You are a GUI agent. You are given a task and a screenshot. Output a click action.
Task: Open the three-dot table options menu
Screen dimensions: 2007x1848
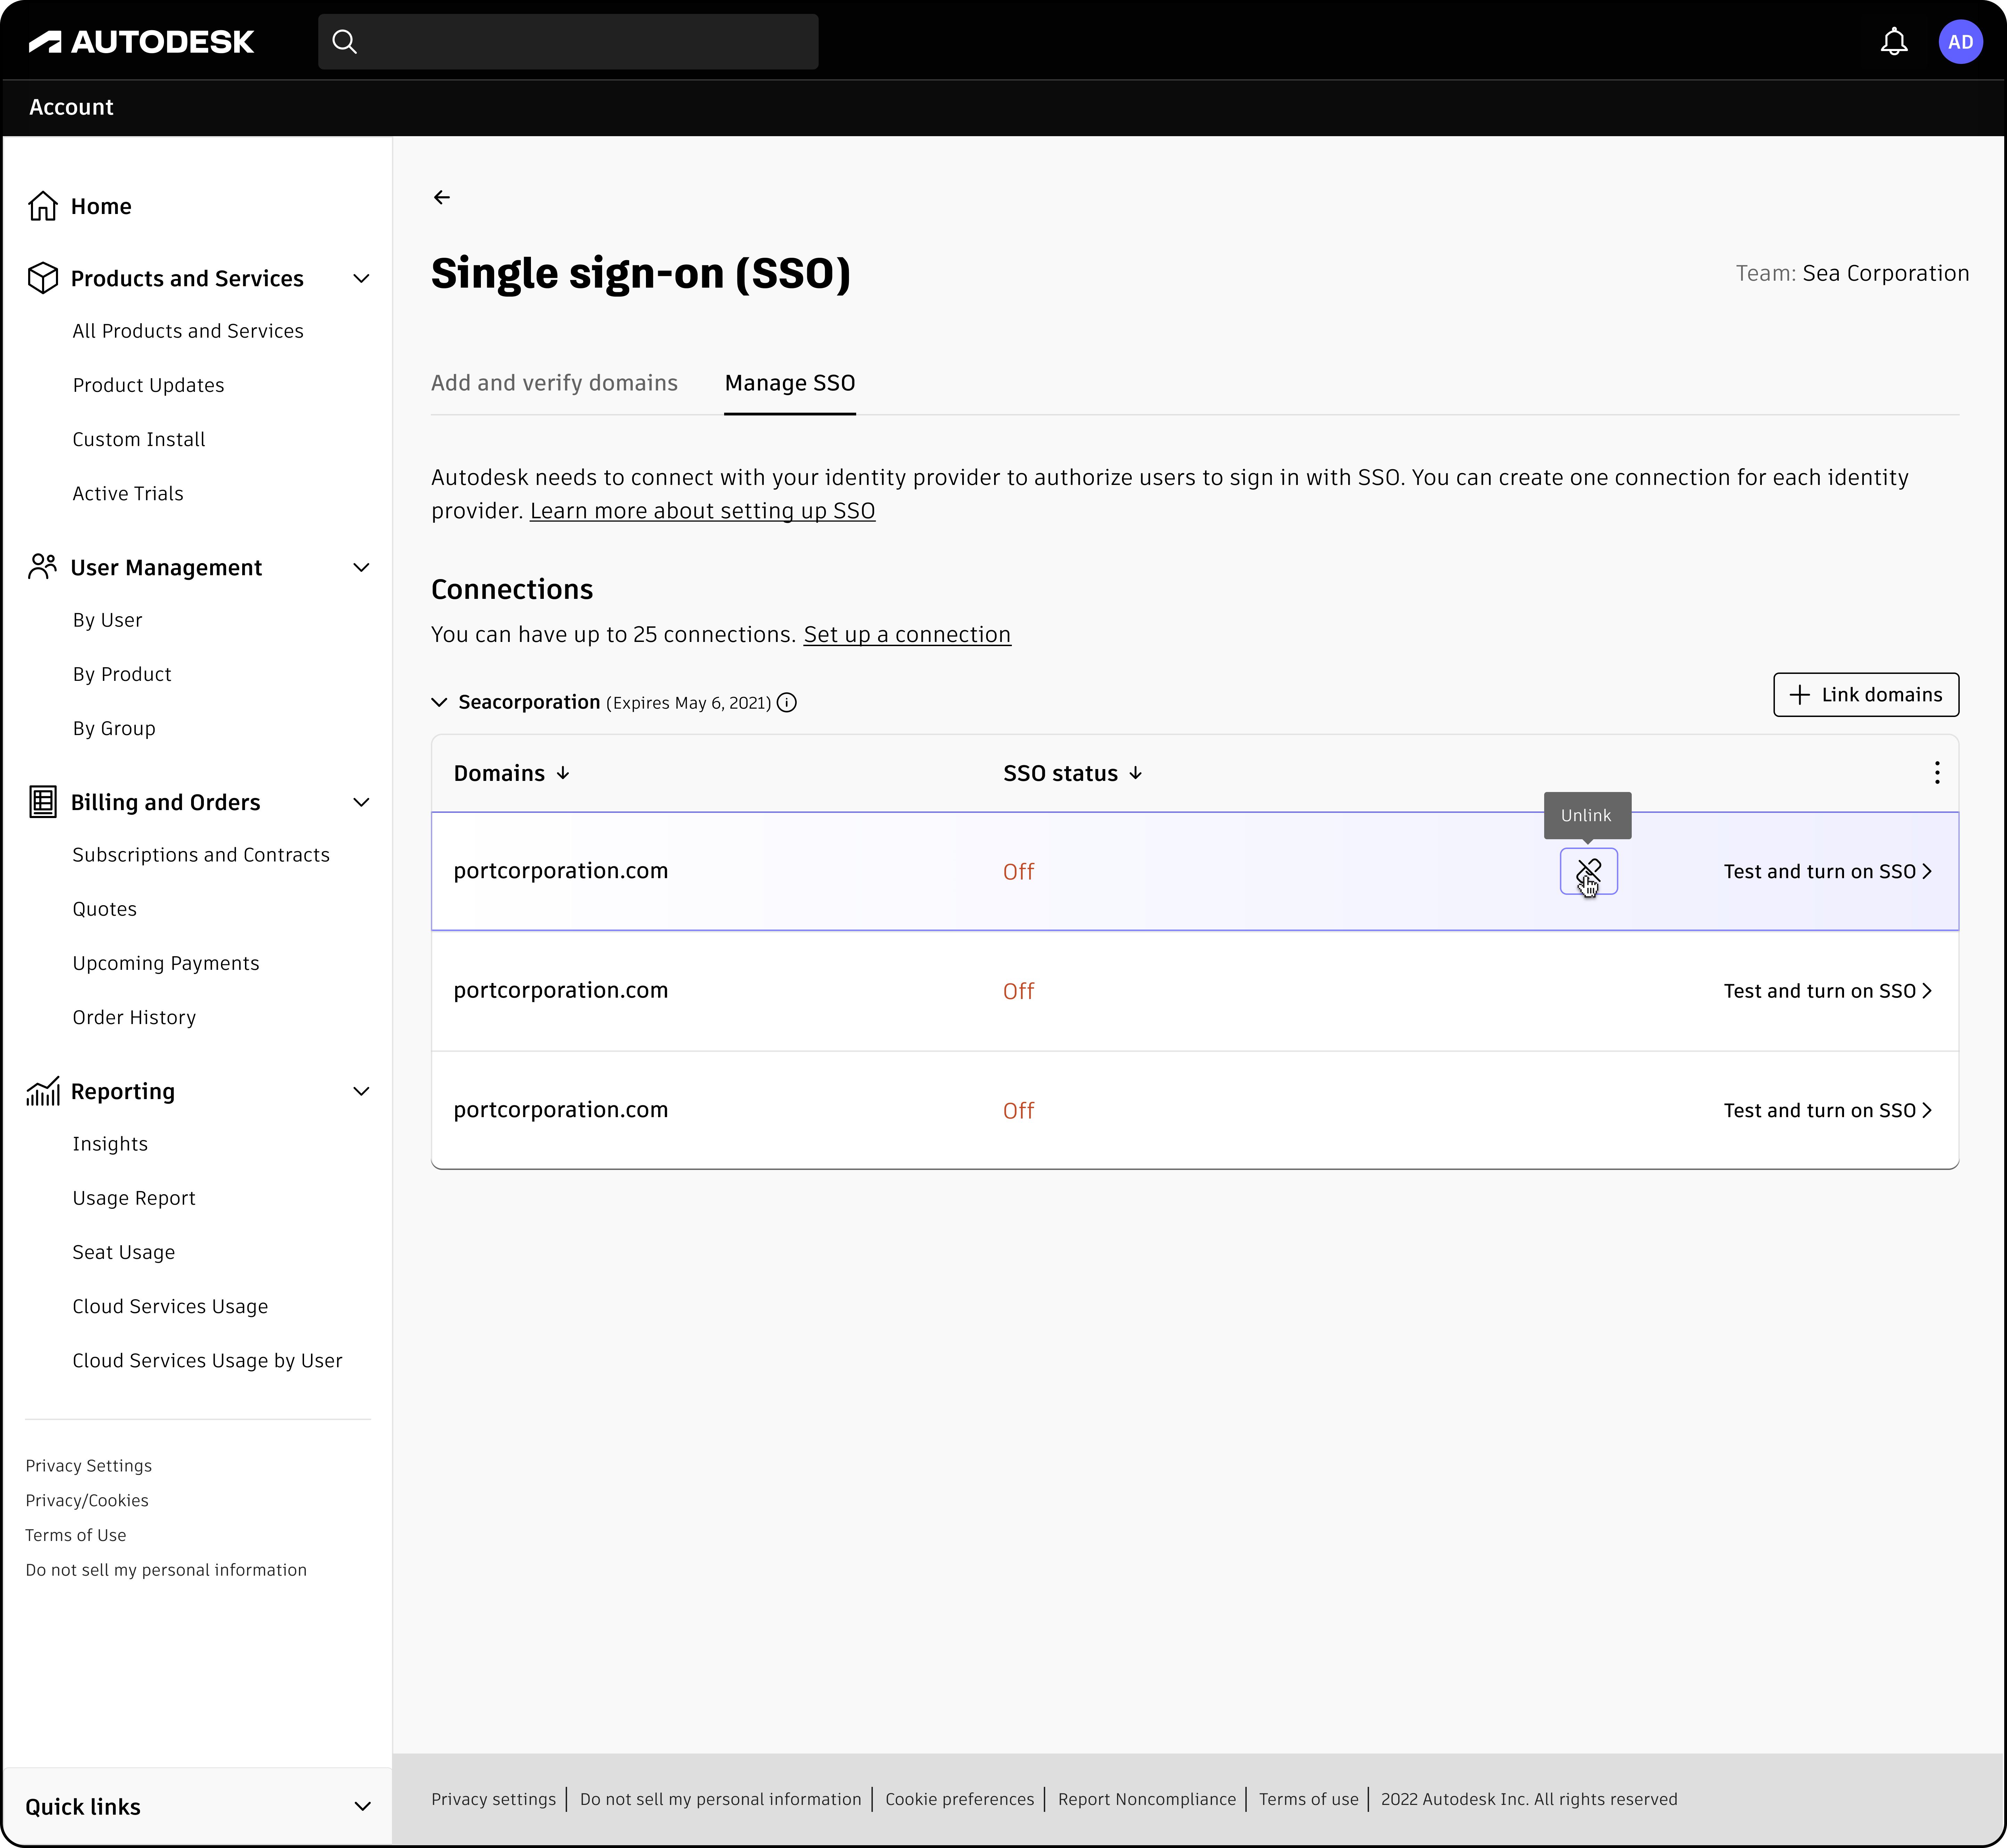coord(1937,773)
